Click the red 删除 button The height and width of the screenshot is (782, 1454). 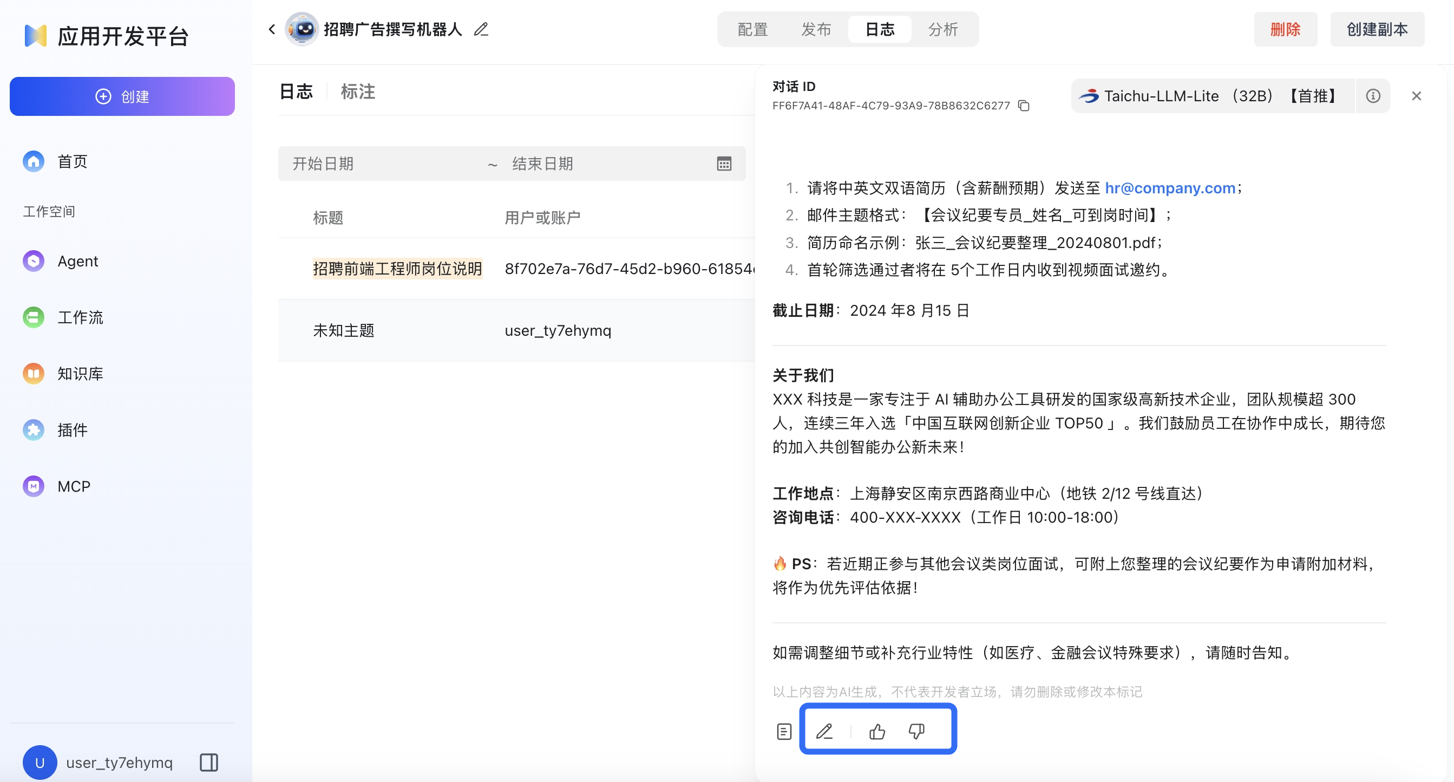pos(1285,29)
